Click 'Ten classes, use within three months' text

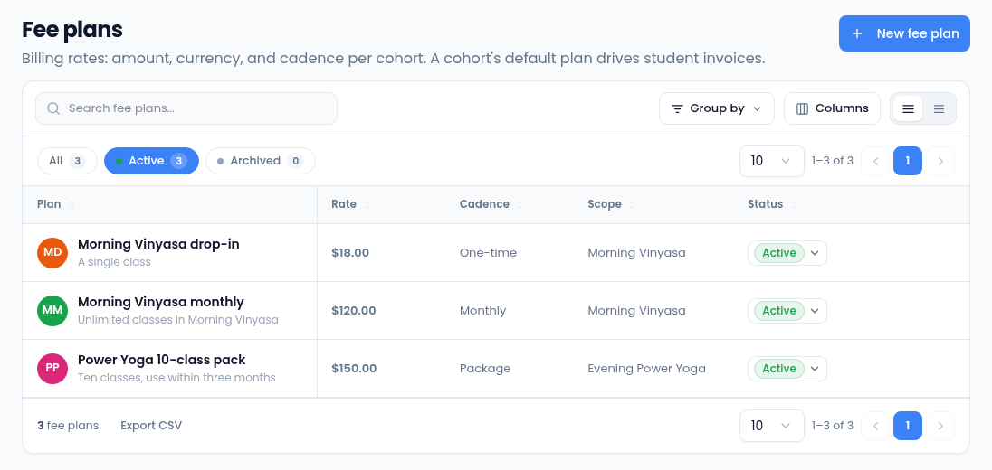point(177,379)
